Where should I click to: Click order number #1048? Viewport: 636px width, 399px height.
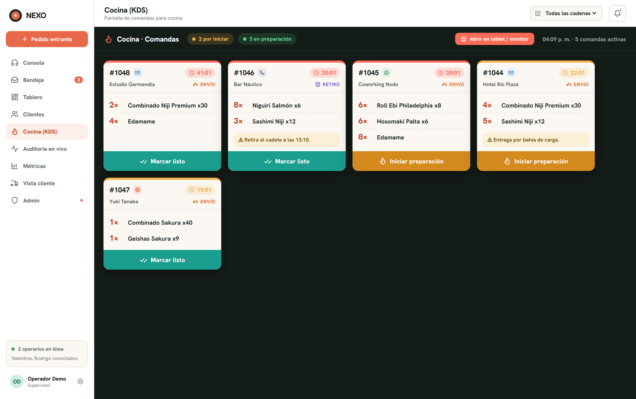(x=120, y=73)
